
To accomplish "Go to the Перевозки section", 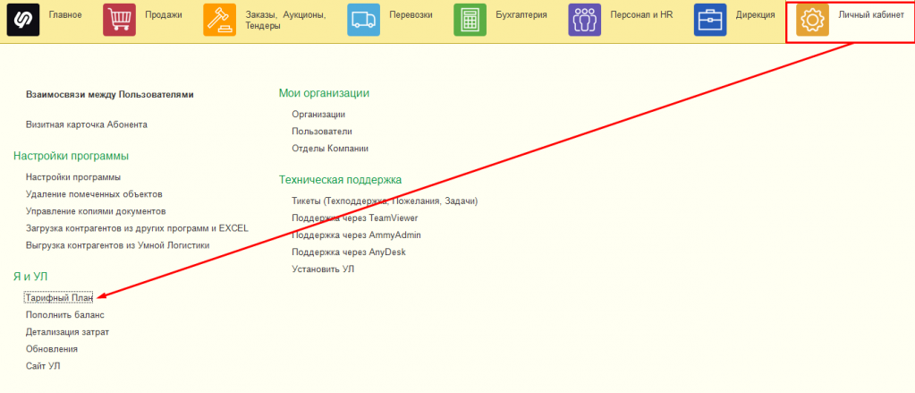I will click(x=411, y=15).
